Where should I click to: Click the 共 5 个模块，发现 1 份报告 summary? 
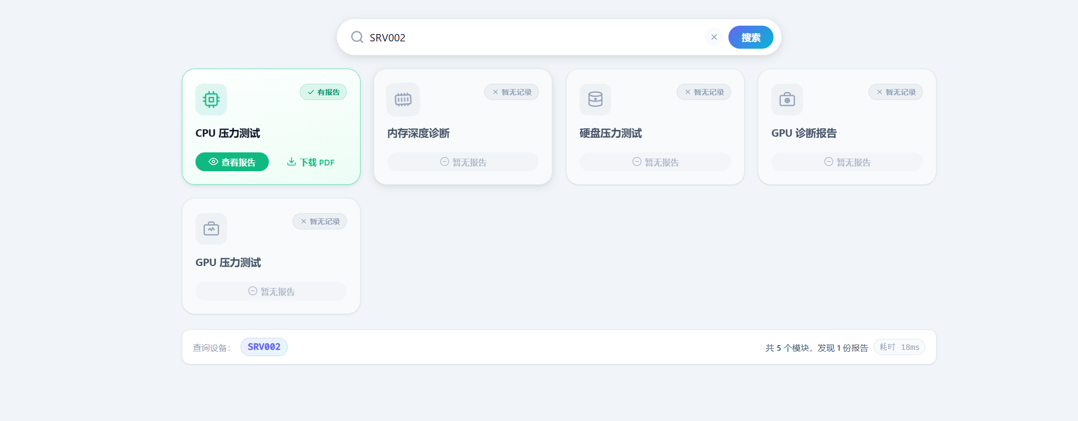[x=816, y=348]
